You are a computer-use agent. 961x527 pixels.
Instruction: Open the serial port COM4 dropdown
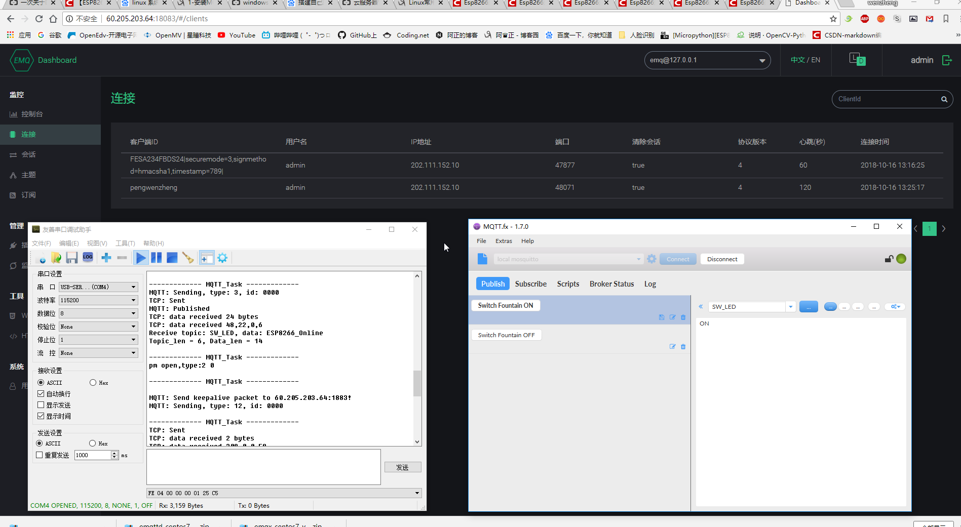98,287
